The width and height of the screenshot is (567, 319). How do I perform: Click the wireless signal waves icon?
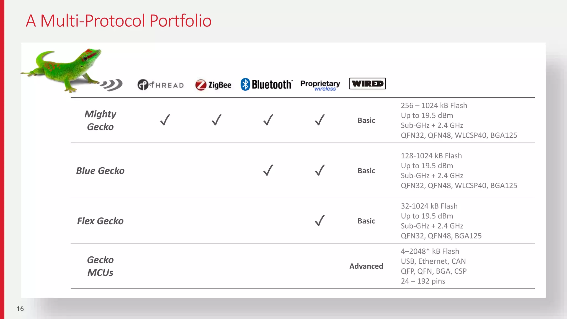tap(111, 85)
